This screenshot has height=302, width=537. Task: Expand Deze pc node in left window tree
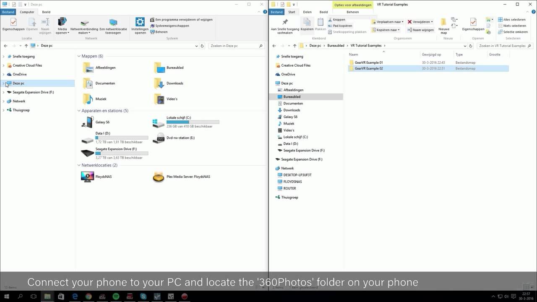[4, 83]
